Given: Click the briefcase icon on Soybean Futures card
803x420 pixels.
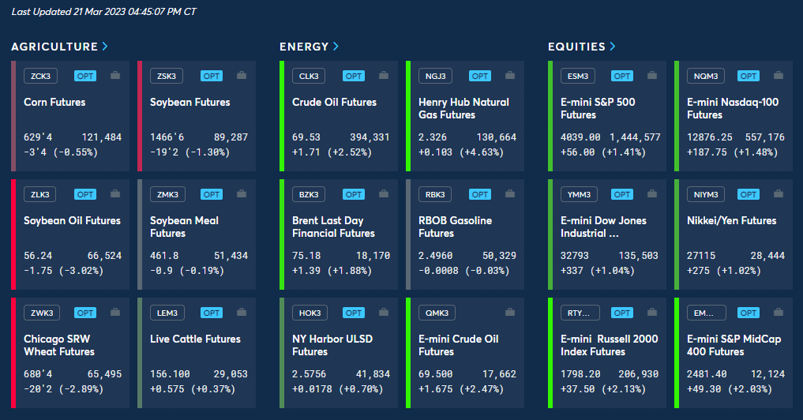Looking at the screenshot, I should [x=242, y=75].
